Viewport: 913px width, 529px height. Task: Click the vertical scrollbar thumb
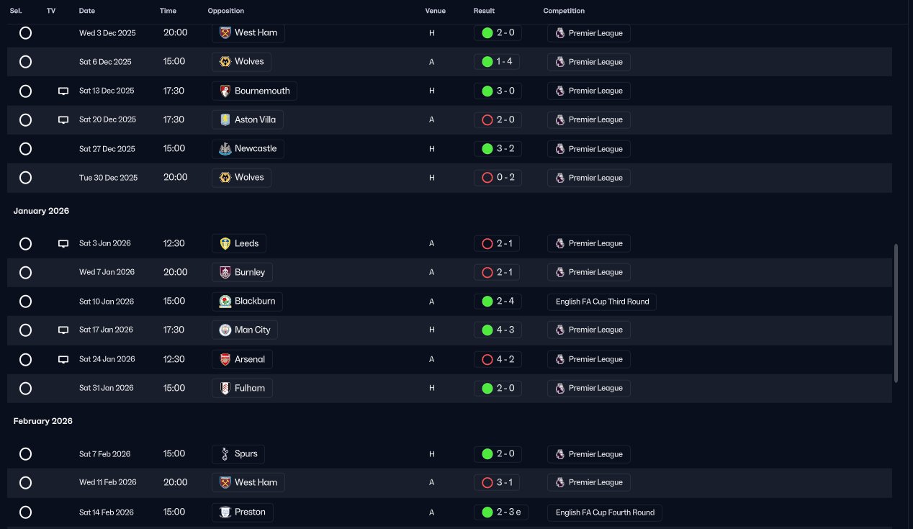click(x=896, y=313)
